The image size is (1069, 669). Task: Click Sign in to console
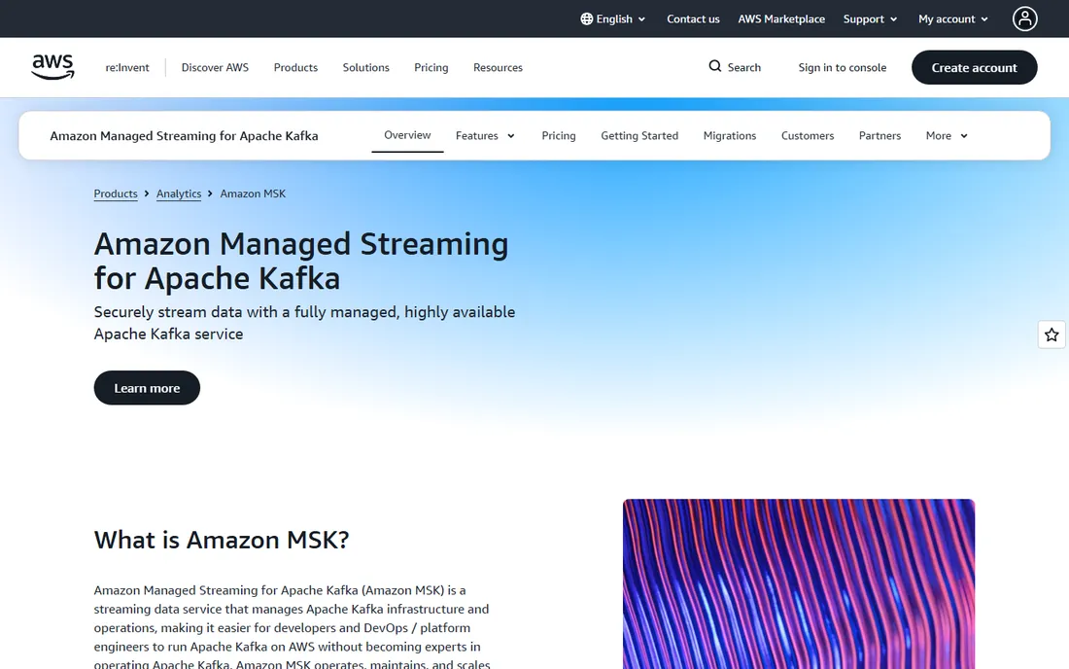842,67
